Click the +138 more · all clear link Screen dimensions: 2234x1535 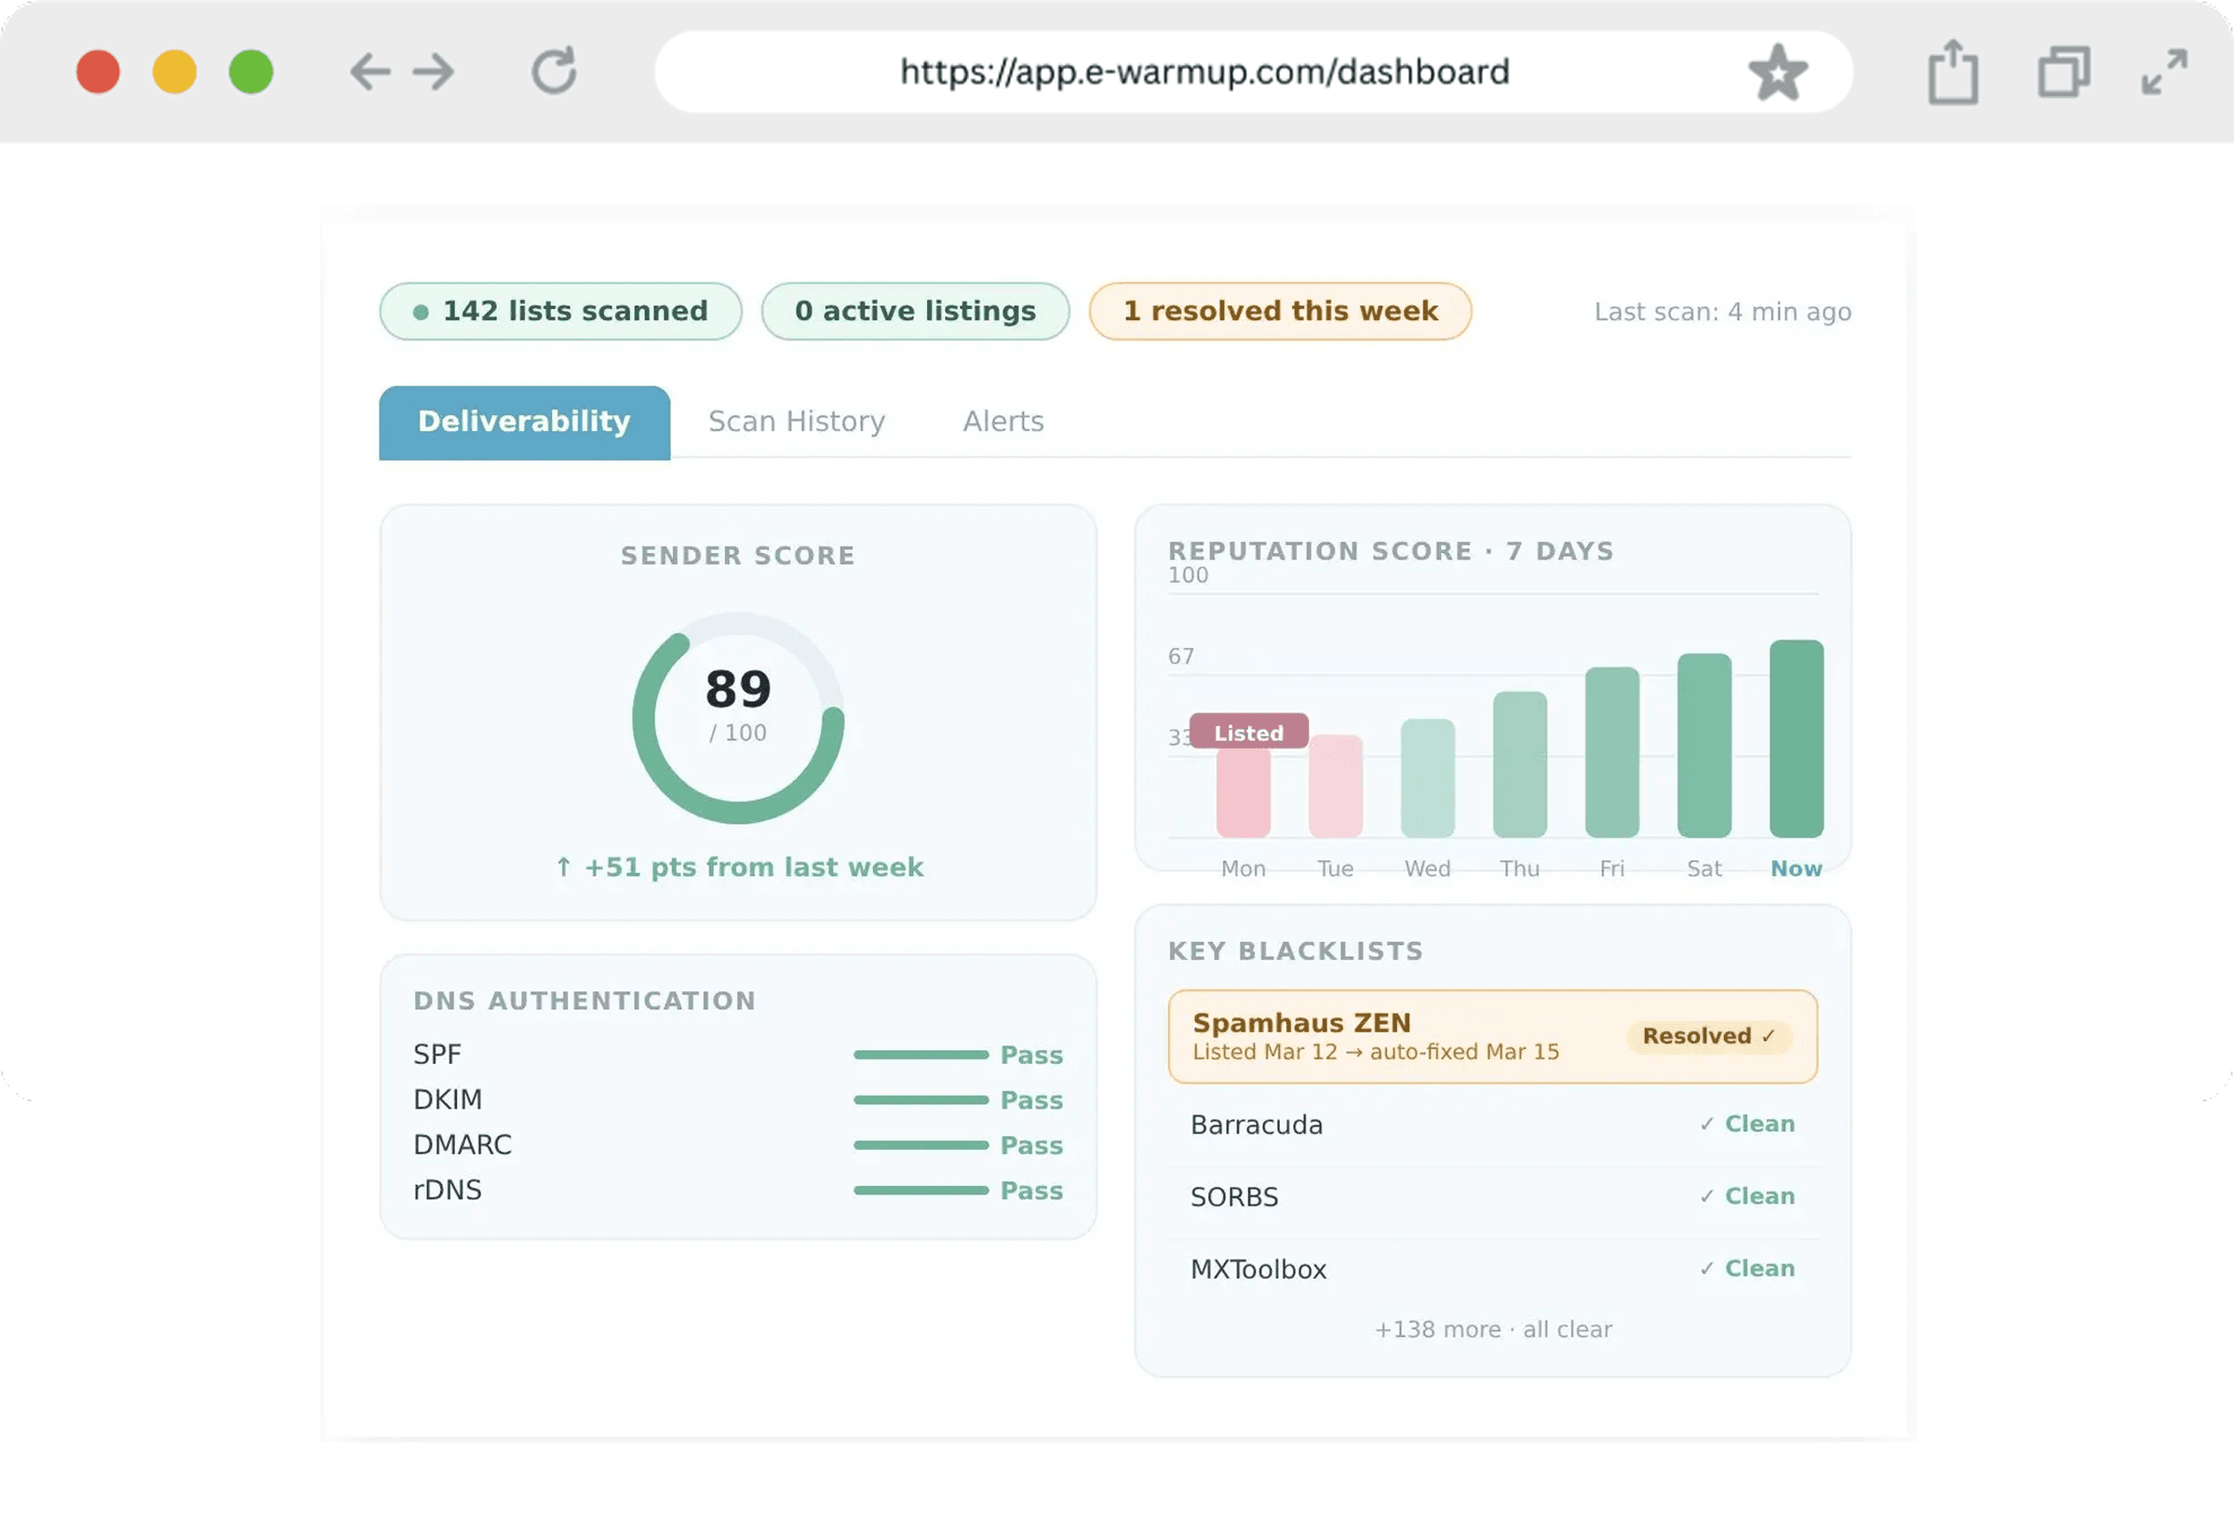pyautogui.click(x=1492, y=1330)
